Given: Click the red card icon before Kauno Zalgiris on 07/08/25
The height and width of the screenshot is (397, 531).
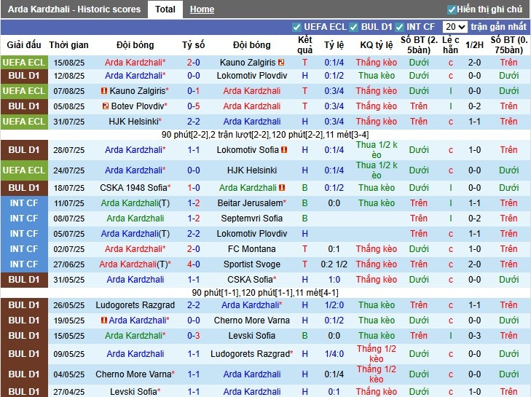Looking at the screenshot, I should 104,91.
